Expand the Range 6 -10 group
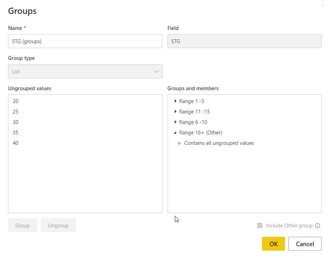The width and height of the screenshot is (324, 258). [x=176, y=122]
